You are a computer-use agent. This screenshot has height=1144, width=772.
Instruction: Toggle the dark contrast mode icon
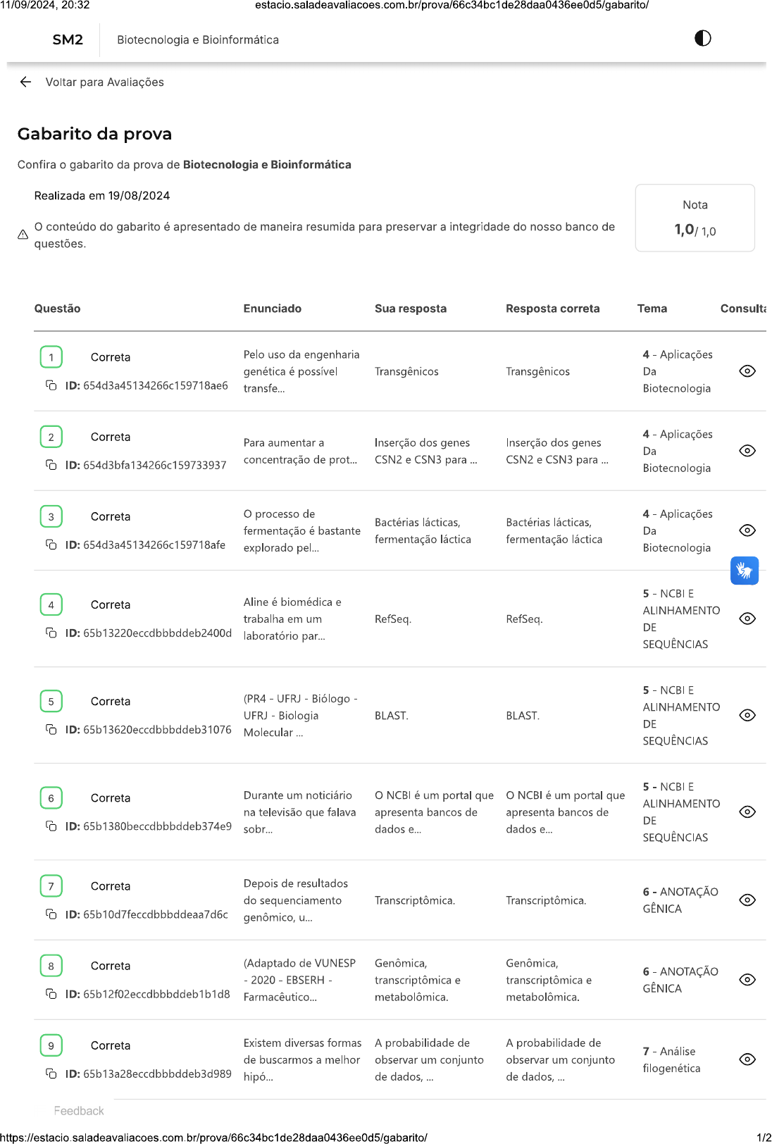coord(702,38)
